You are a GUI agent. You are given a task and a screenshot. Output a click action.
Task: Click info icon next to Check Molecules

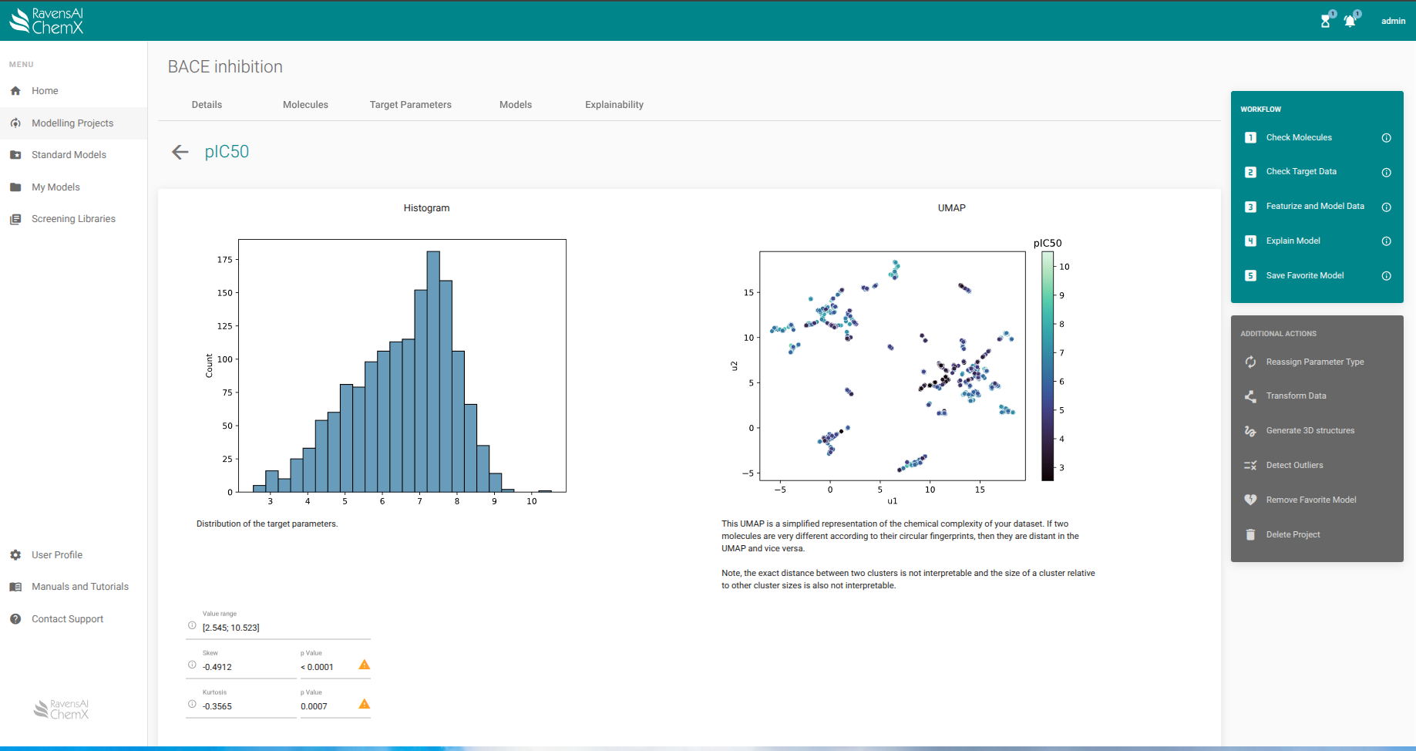(1386, 138)
